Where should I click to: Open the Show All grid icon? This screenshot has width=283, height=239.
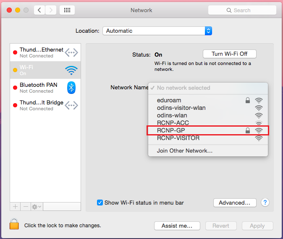tap(67, 10)
